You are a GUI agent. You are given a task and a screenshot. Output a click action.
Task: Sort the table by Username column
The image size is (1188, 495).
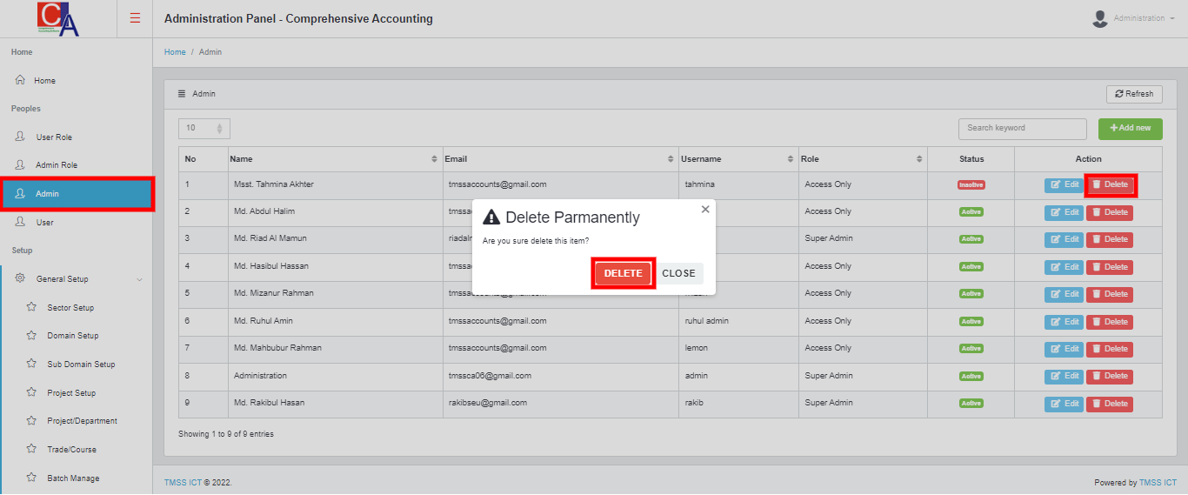738,159
